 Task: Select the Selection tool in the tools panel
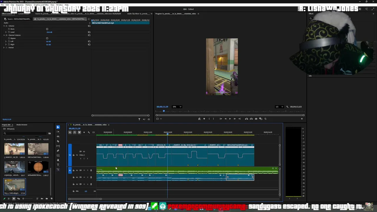[58, 127]
